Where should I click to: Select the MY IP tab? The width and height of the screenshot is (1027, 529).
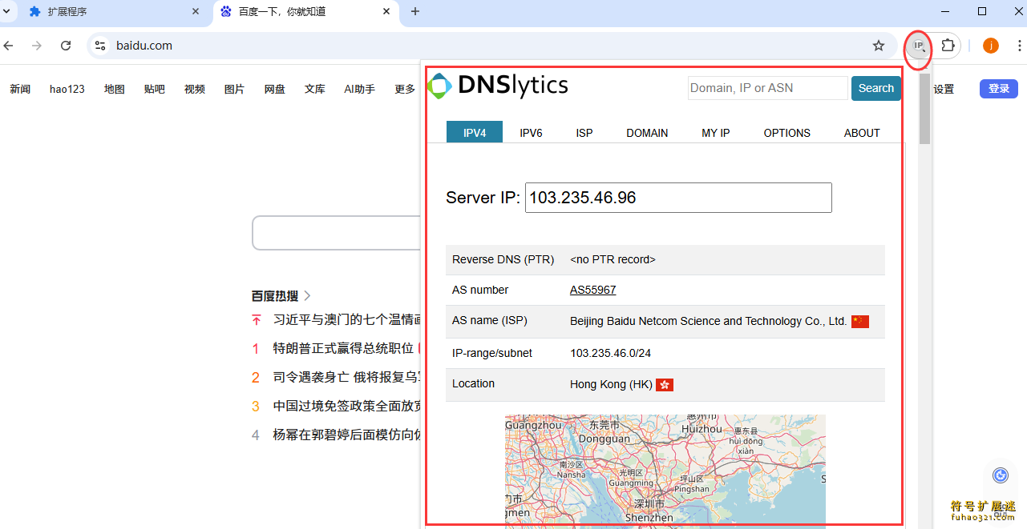click(716, 133)
